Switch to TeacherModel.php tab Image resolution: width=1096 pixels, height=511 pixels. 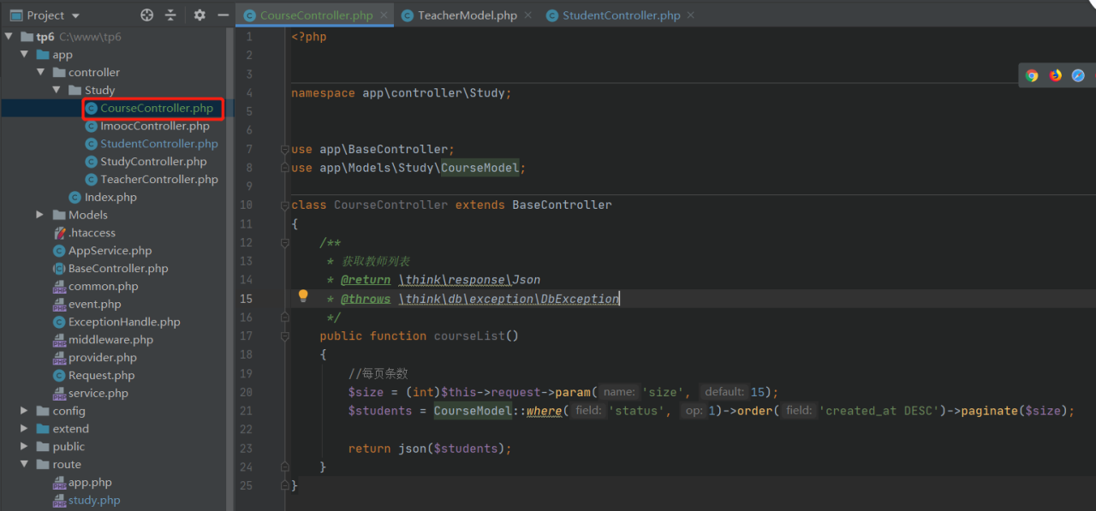(467, 15)
